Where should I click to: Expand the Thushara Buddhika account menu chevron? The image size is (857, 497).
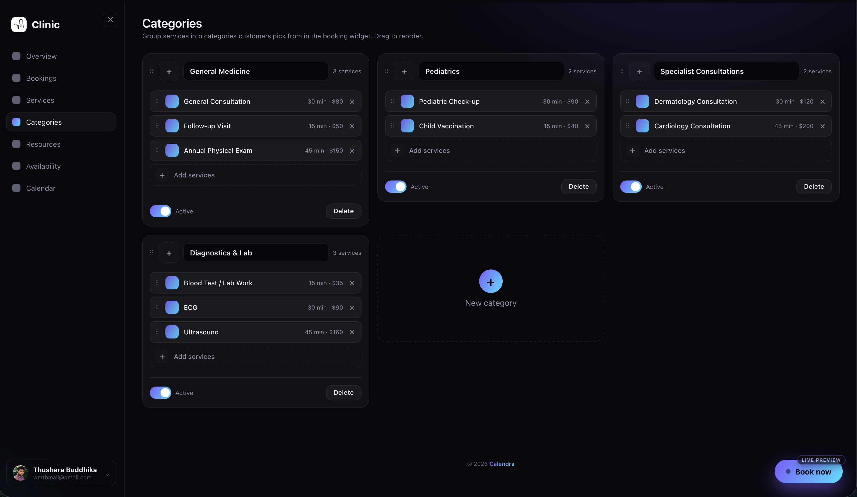[107, 475]
